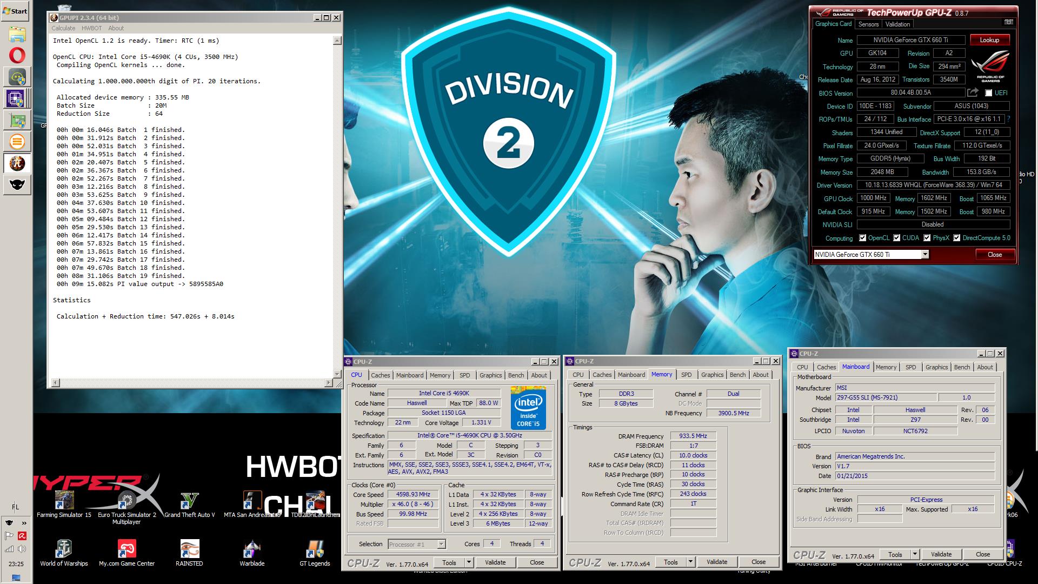Switch to the CPU-Z chip taskbar button

click(17, 99)
